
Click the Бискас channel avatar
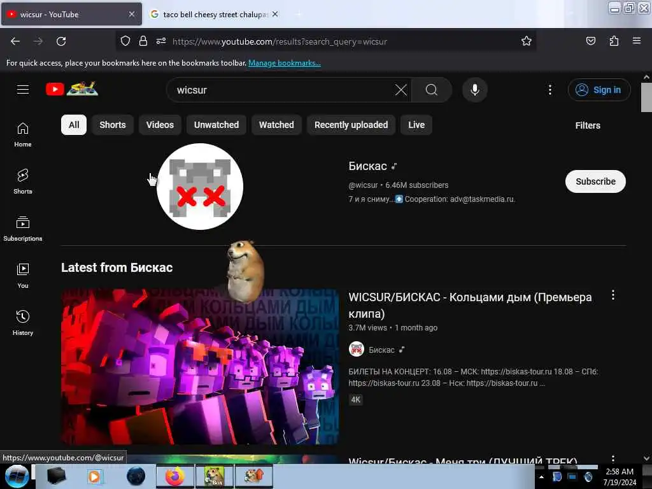click(x=200, y=187)
